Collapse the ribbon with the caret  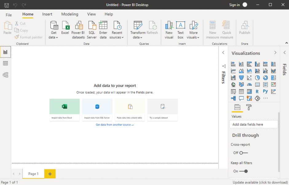click(287, 43)
